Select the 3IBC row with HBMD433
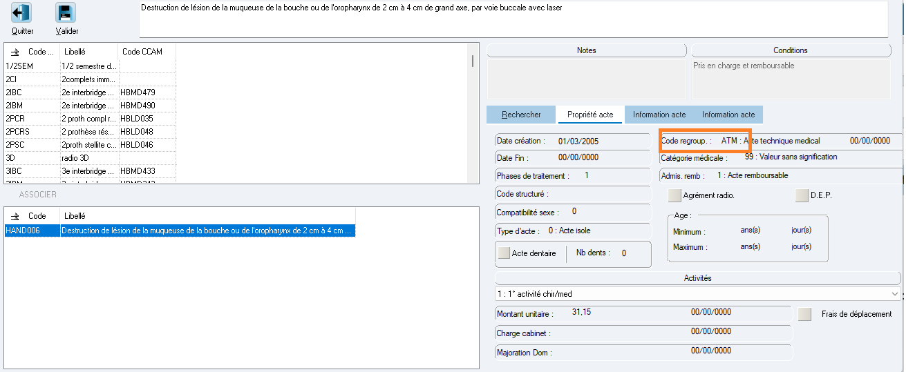This screenshot has height=372, width=906. tap(90, 171)
